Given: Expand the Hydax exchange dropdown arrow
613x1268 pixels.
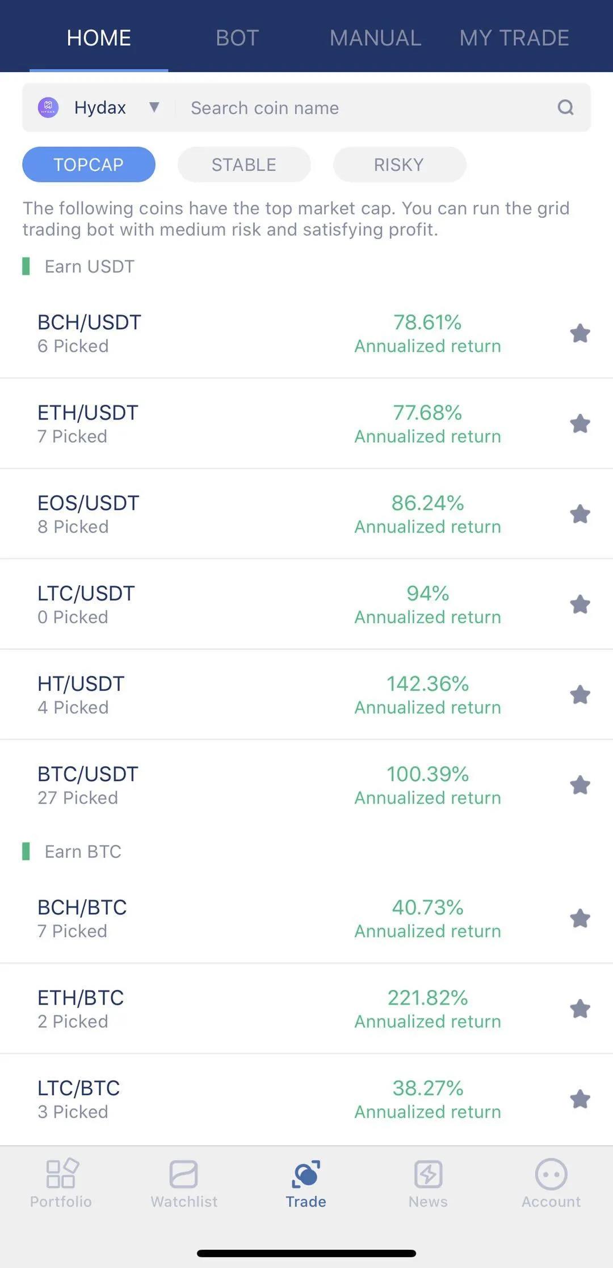Looking at the screenshot, I should click(x=154, y=107).
